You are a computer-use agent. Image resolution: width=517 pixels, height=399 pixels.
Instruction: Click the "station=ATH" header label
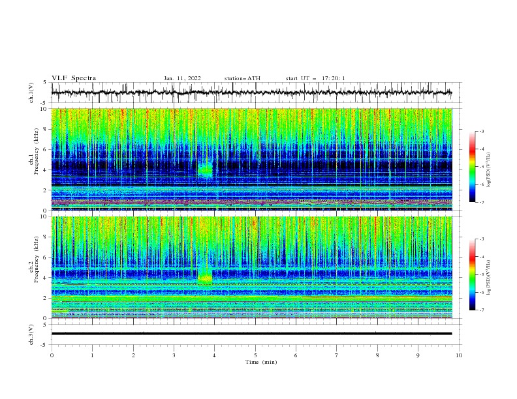pos(242,78)
